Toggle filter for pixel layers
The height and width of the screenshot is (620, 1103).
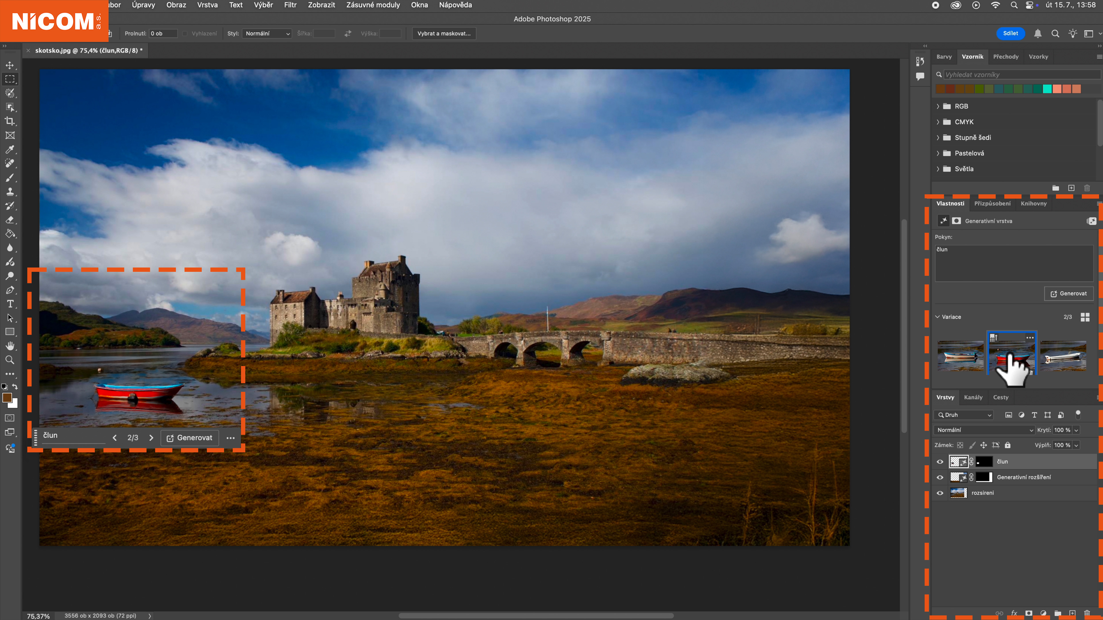pyautogui.click(x=1008, y=414)
